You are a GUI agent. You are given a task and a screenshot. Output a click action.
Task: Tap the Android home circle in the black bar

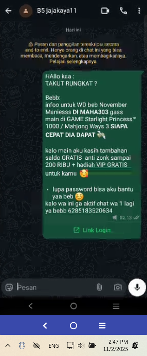(73, 306)
